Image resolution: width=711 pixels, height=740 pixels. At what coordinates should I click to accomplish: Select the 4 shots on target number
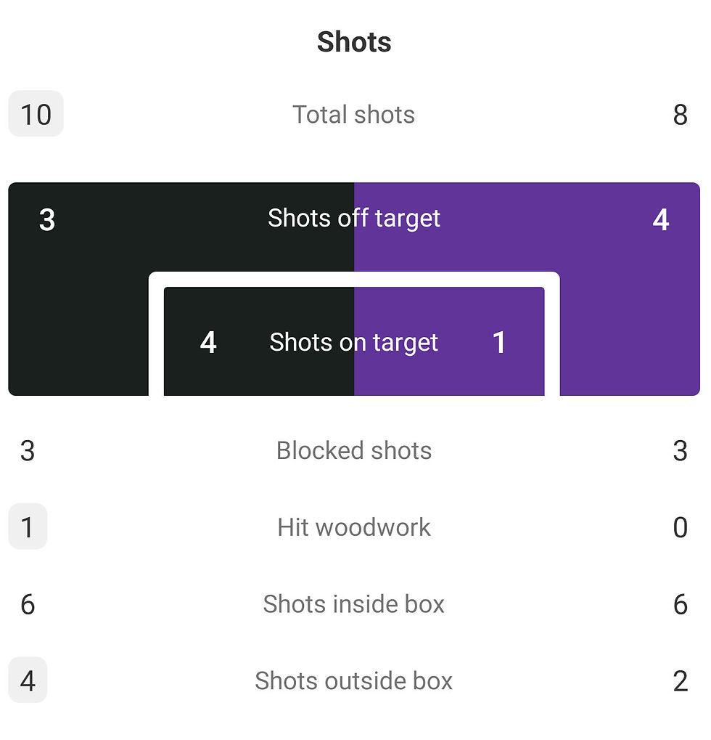click(x=208, y=342)
